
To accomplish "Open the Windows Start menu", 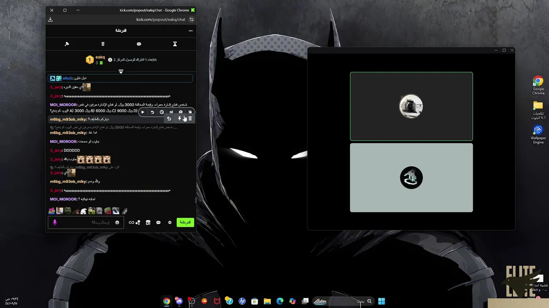I will 381,301.
